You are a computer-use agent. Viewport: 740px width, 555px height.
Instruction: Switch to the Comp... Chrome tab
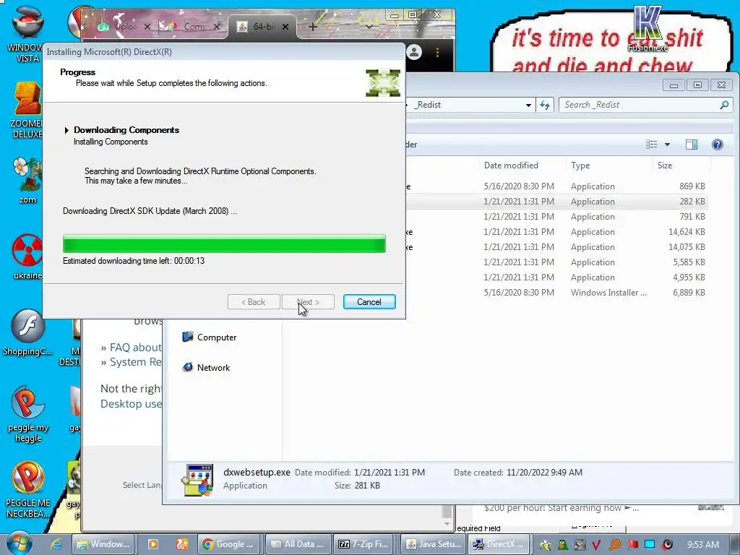tap(190, 27)
